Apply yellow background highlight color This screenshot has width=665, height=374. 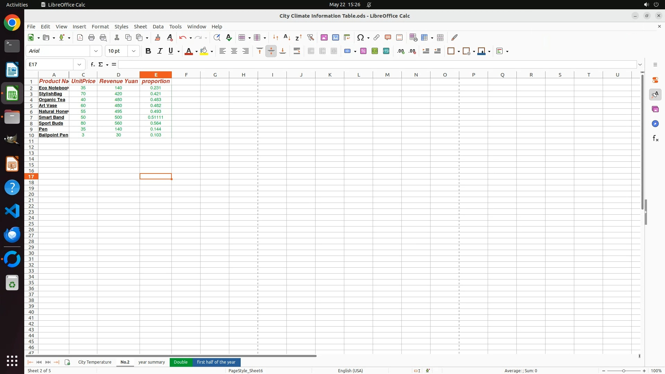(204, 51)
